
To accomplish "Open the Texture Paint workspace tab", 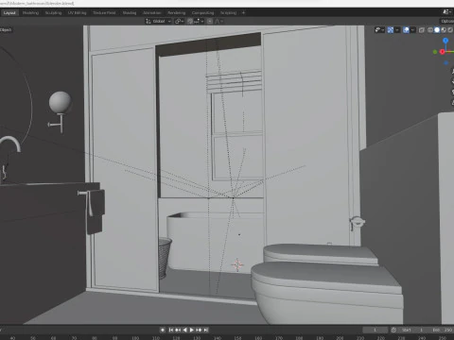I will [104, 13].
